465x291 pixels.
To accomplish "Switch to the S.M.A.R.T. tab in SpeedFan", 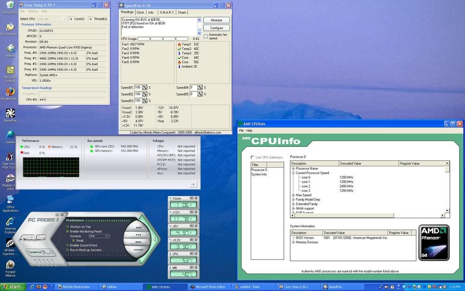I will (x=167, y=12).
